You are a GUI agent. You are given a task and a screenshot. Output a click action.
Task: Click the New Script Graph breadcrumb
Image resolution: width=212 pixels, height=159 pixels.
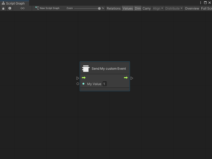point(47,8)
